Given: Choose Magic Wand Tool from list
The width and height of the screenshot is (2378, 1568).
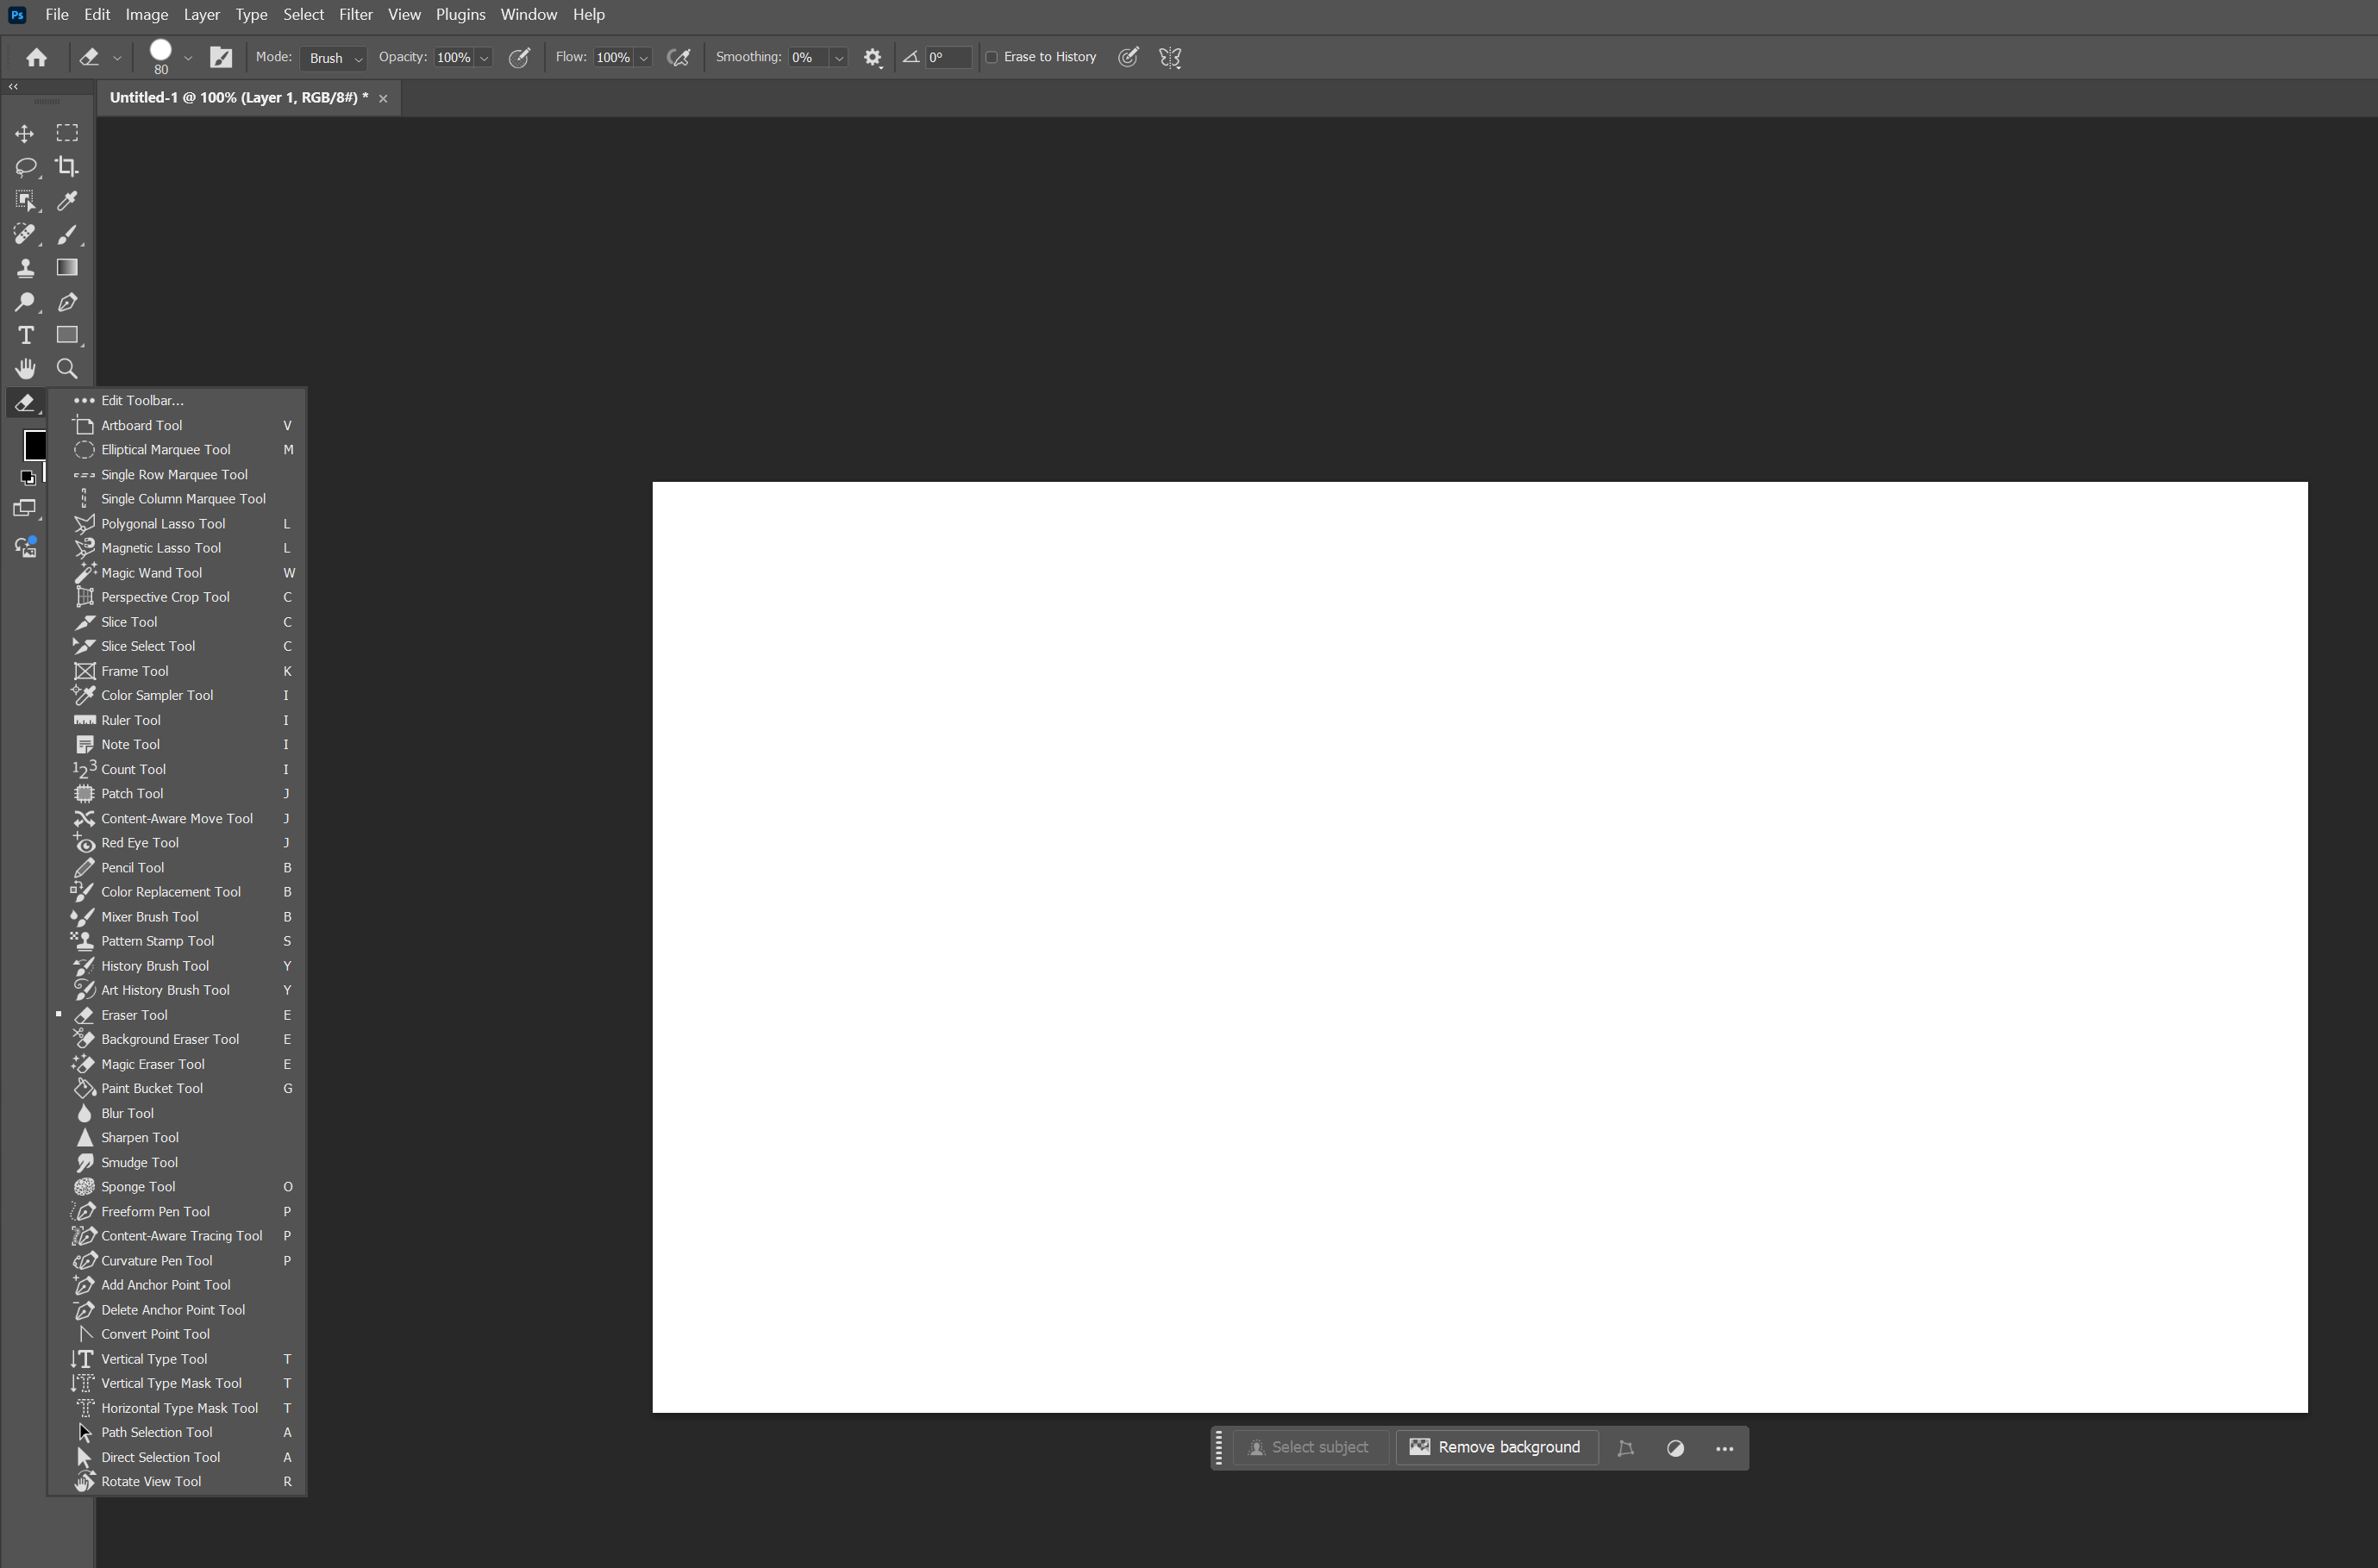Looking at the screenshot, I should point(178,573).
